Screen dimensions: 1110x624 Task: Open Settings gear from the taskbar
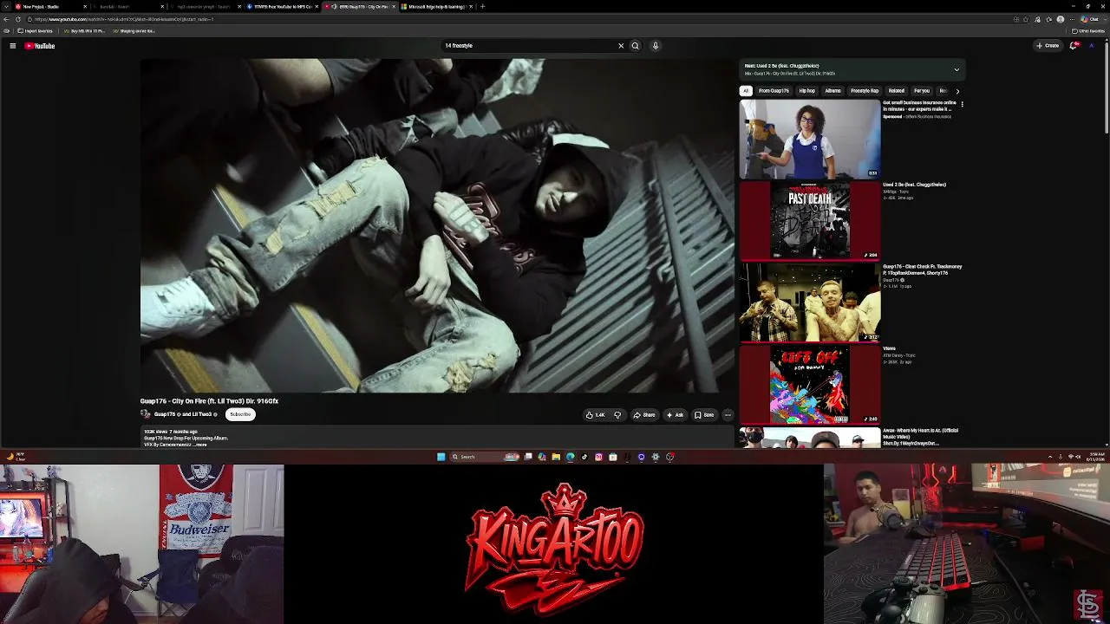(656, 457)
